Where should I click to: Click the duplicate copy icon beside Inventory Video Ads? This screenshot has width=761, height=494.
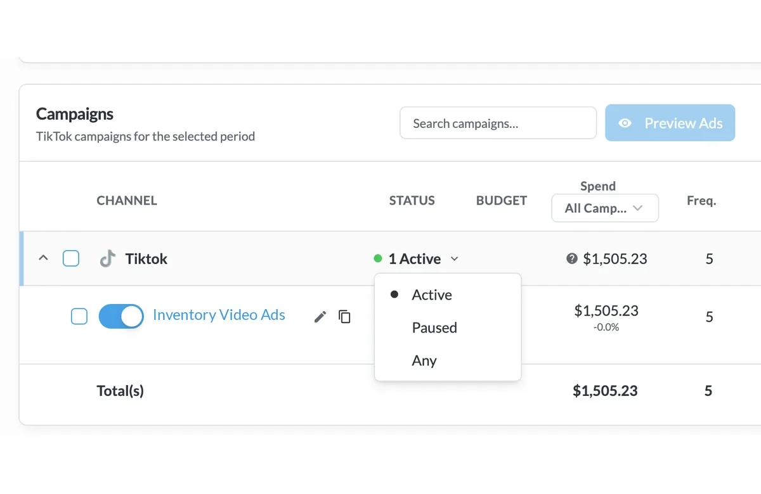point(344,317)
